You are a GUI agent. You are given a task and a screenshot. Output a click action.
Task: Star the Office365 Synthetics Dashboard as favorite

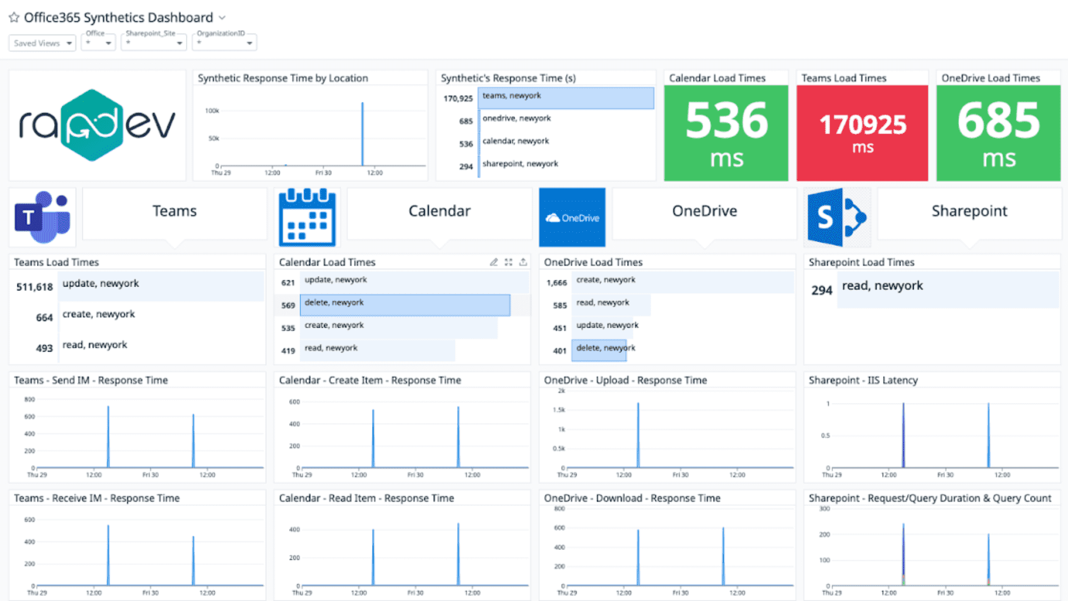(14, 18)
